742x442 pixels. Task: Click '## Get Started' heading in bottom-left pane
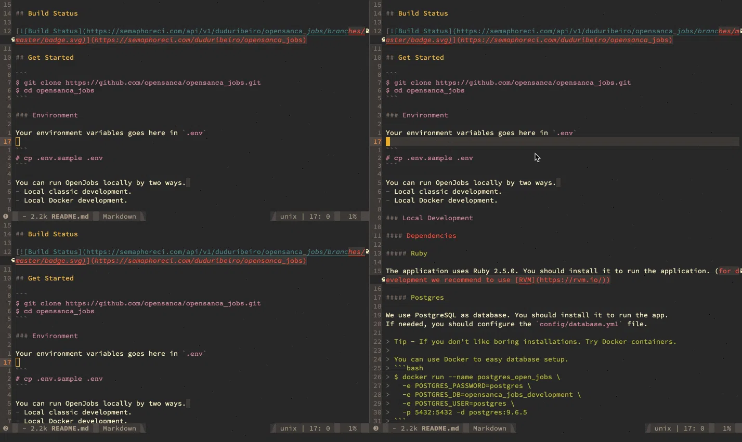45,278
